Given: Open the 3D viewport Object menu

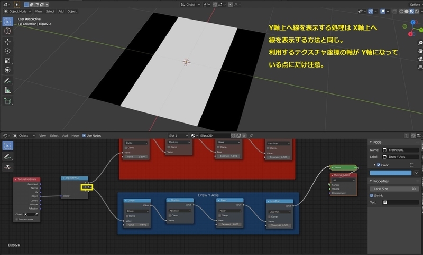Looking at the screenshot, I should pyautogui.click(x=72, y=11).
